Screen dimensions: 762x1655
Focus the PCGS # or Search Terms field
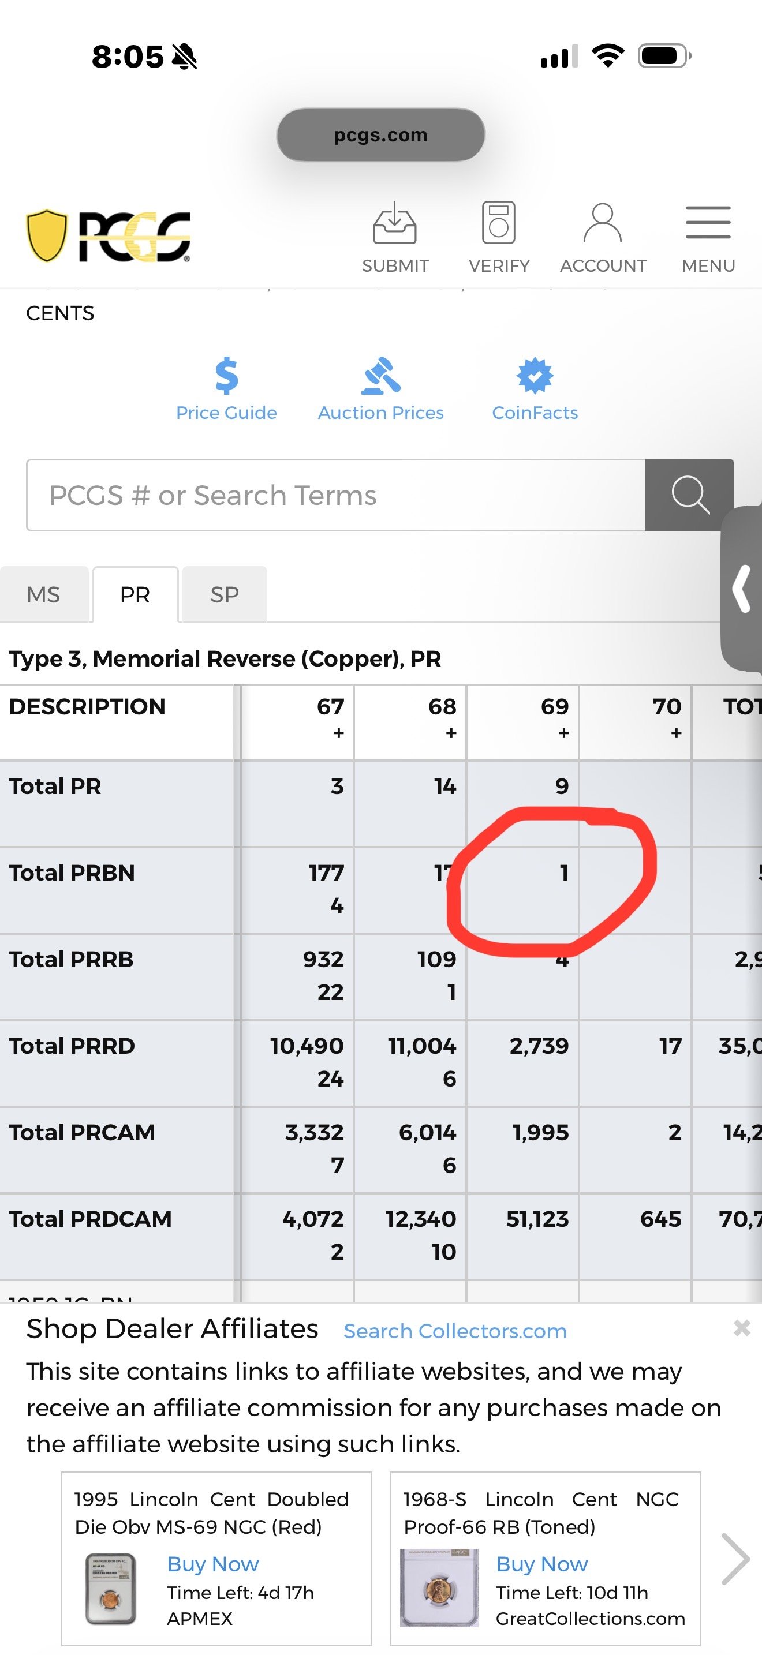coord(336,495)
